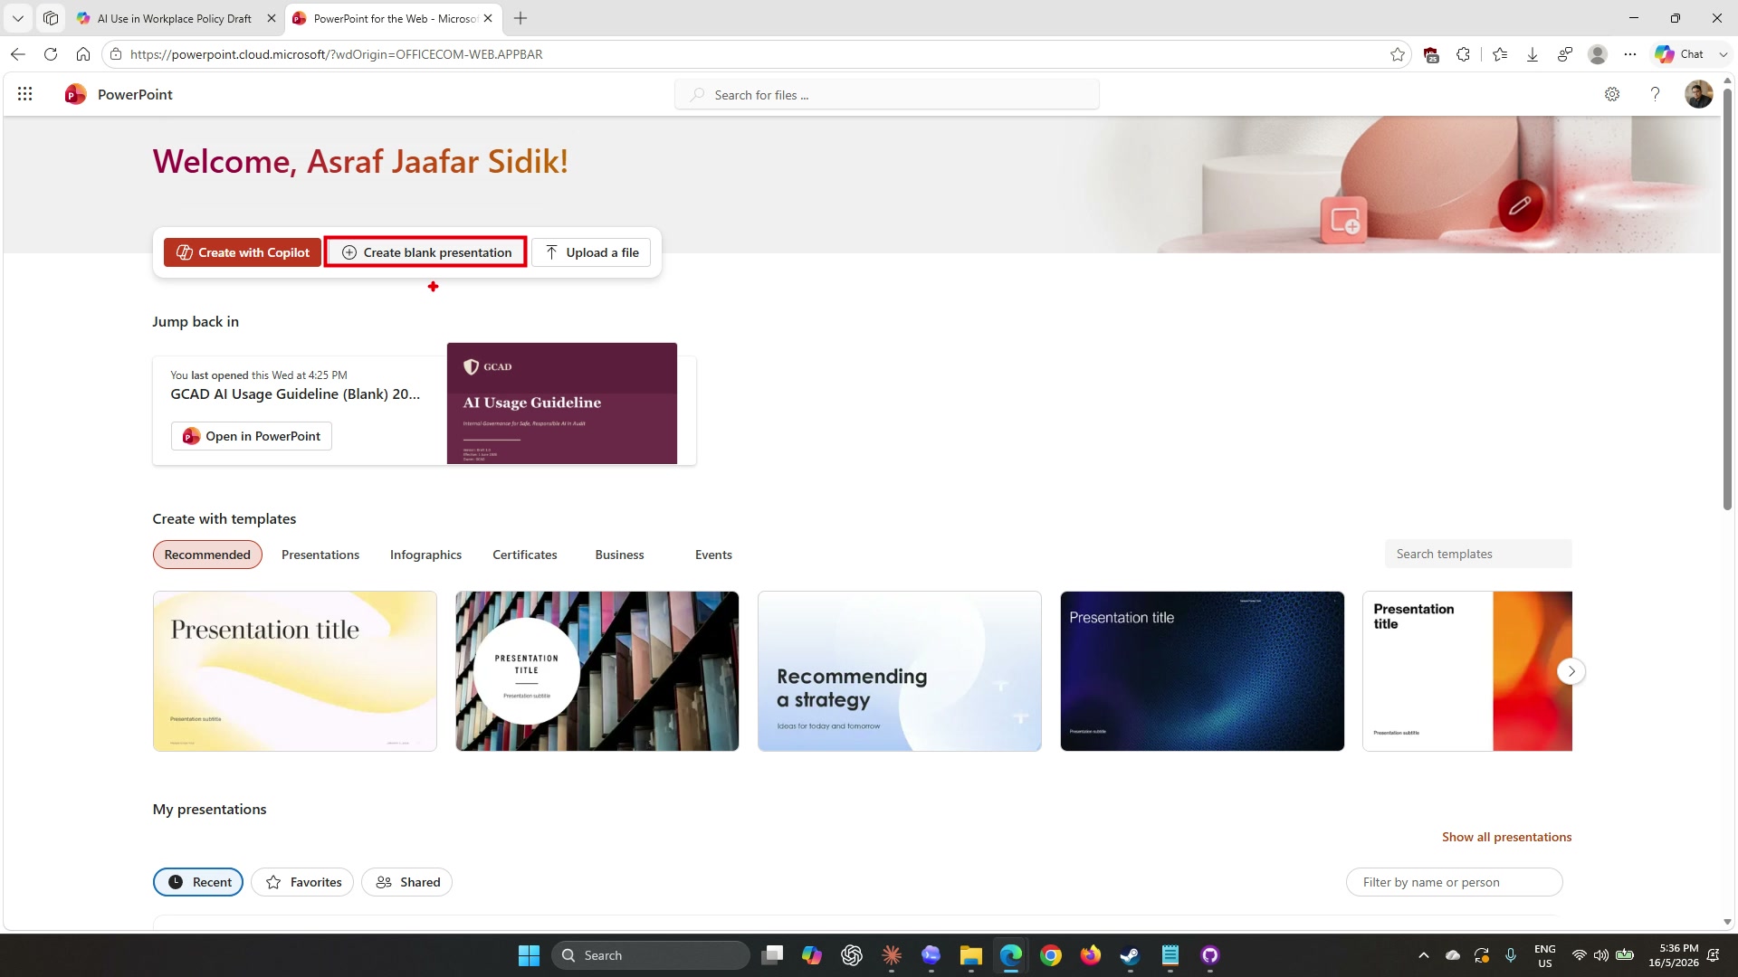The height and width of the screenshot is (977, 1738).
Task: Click Open in PowerPoint button
Action: 252,436
